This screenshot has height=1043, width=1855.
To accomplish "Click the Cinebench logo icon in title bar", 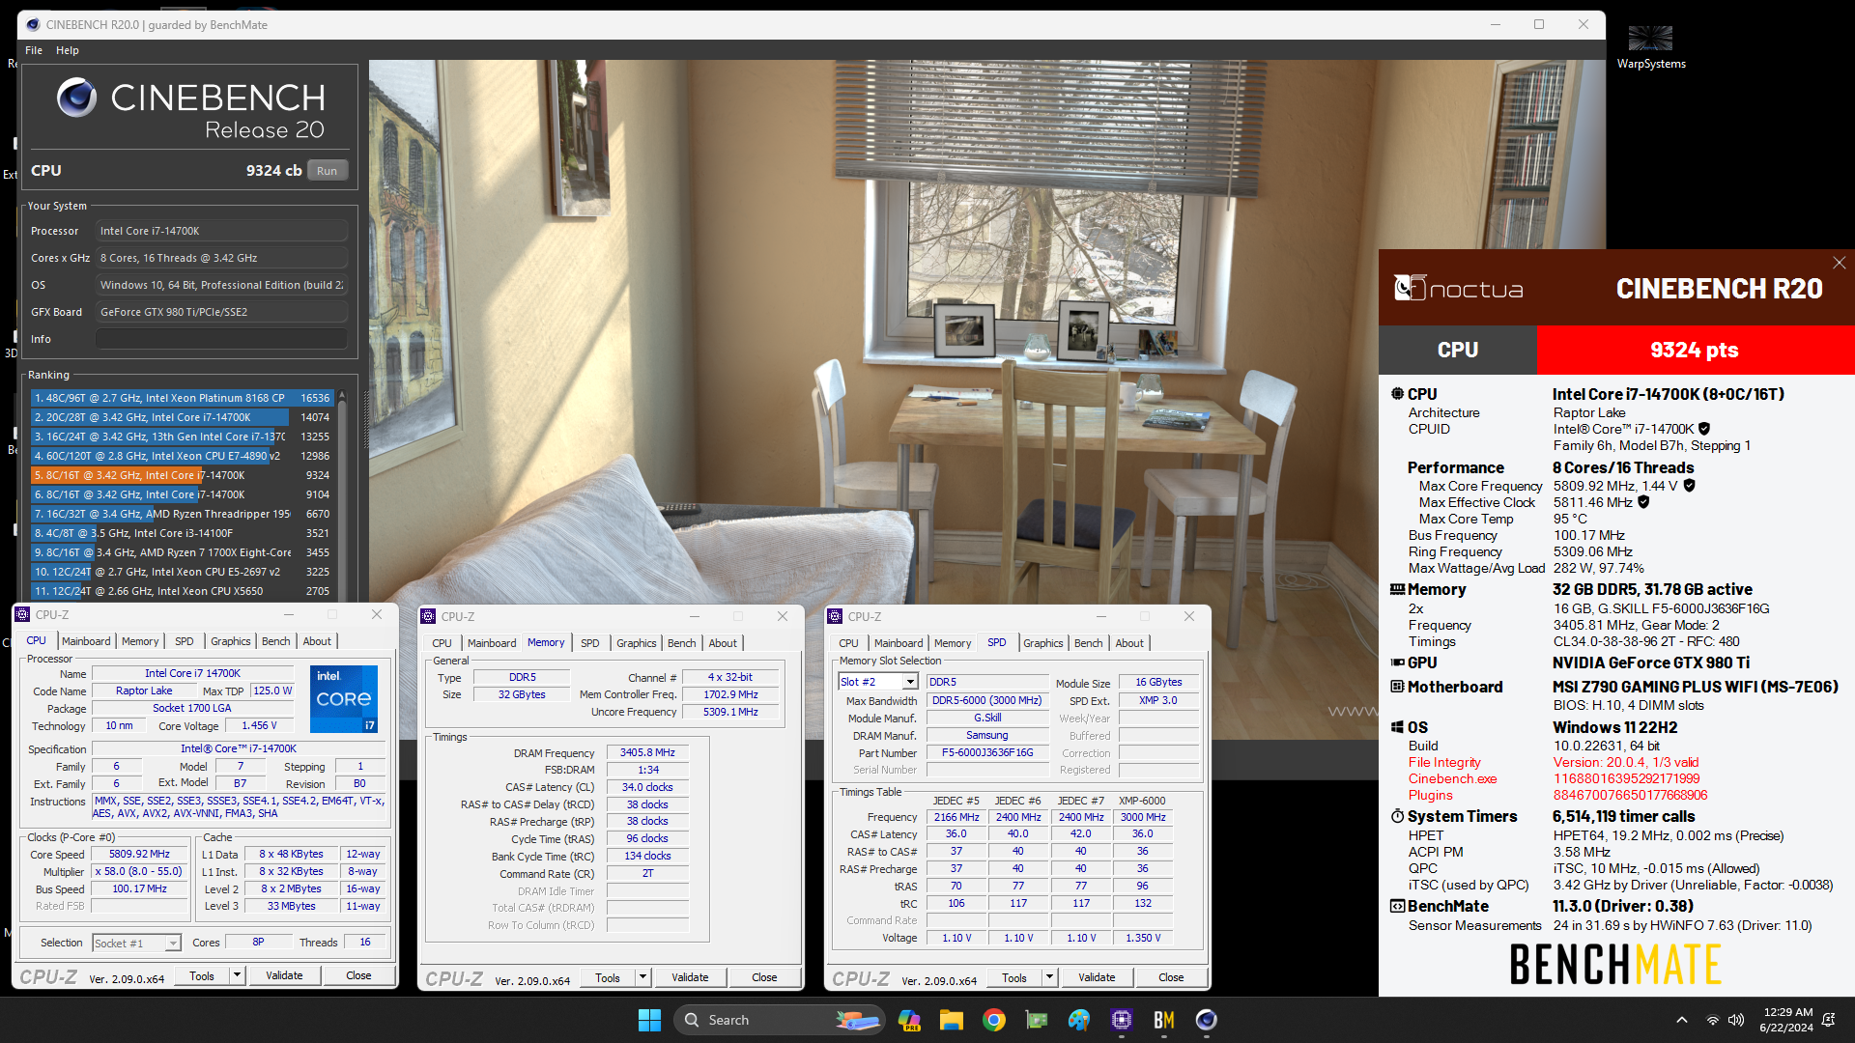I will click(33, 25).
